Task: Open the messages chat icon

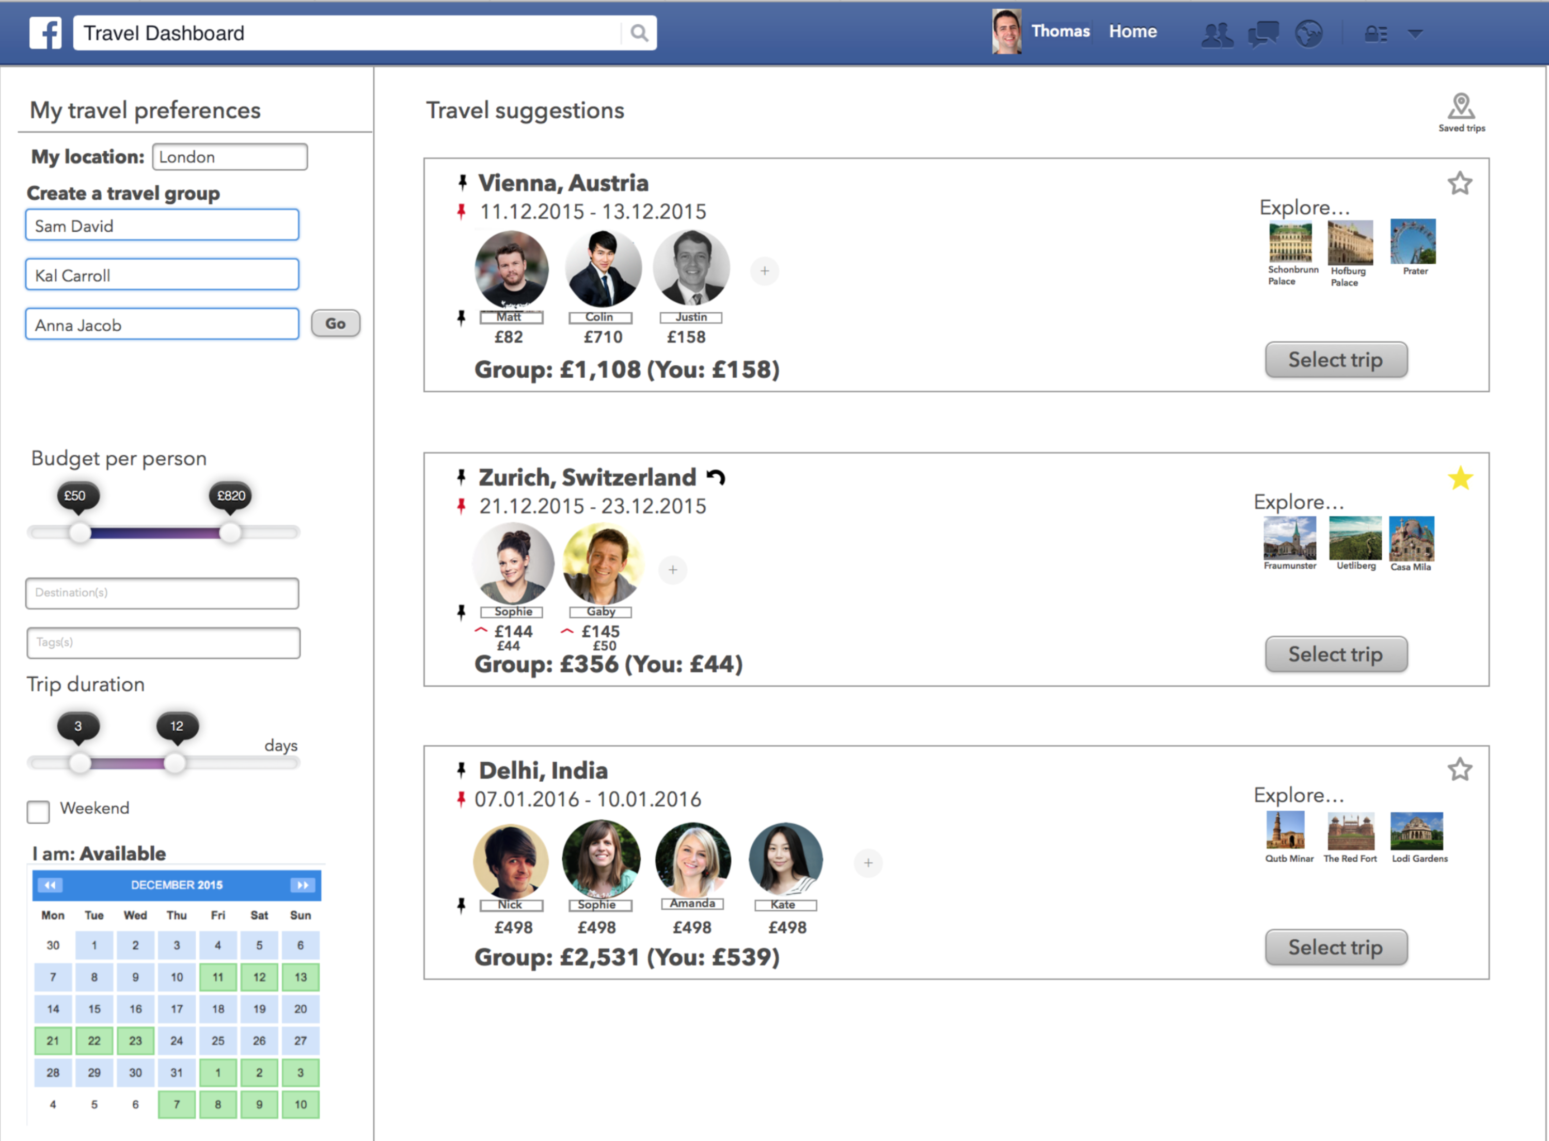Action: pyautogui.click(x=1263, y=34)
